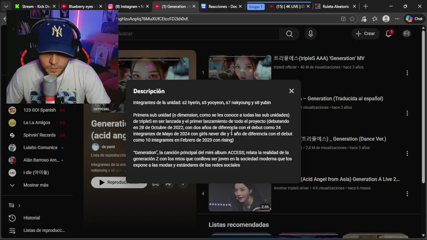The image size is (427, 240).
Task: Open the YouTube account avatar menu
Action: pyautogui.click(x=407, y=34)
